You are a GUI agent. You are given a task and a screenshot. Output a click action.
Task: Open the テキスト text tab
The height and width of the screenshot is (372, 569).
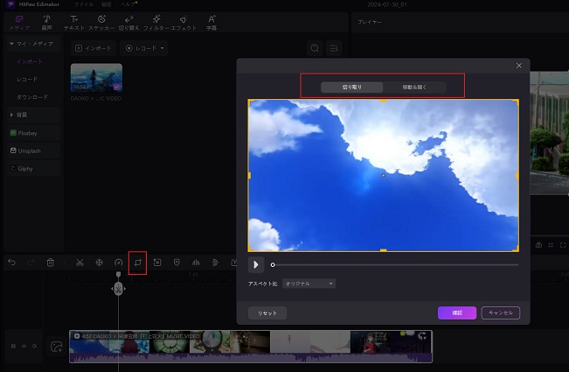(74, 23)
